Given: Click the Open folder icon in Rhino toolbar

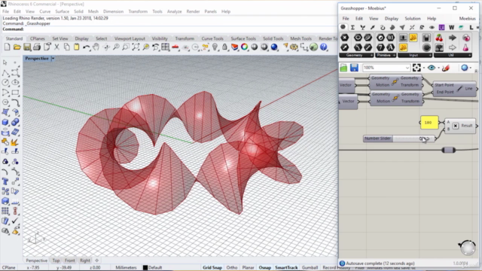Looking at the screenshot, I should pos(17,47).
